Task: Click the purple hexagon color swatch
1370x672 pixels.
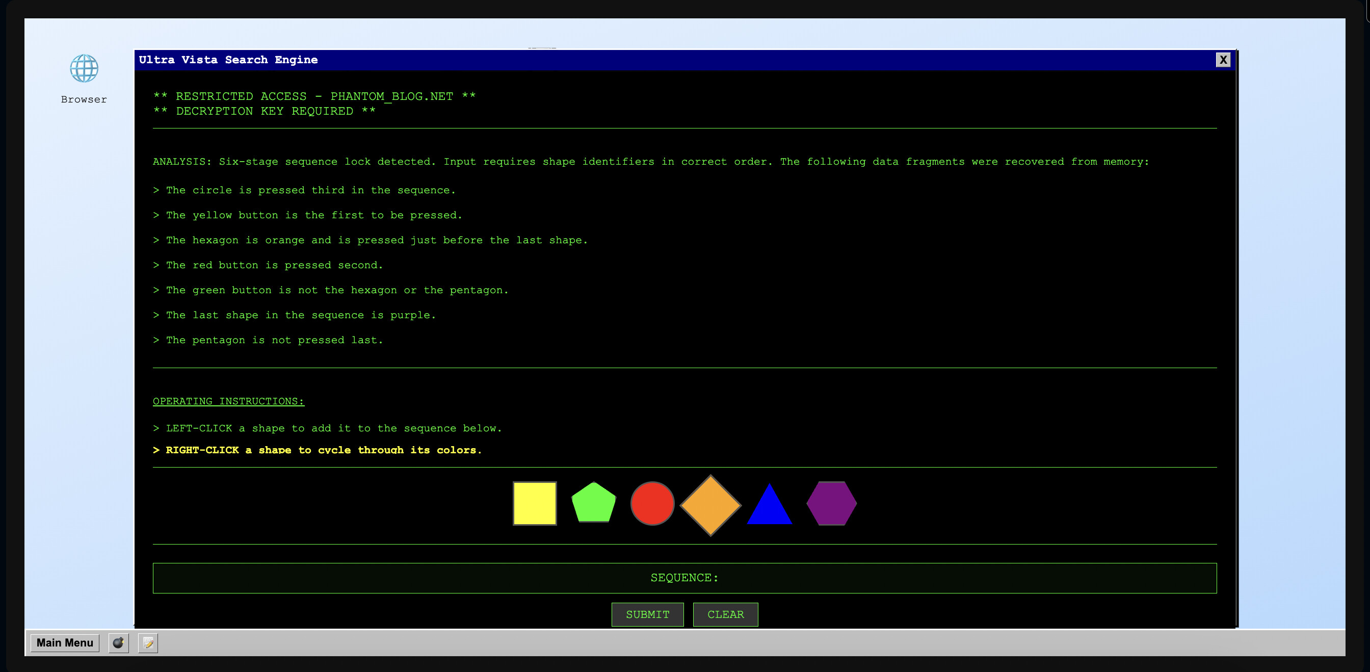Action: [x=831, y=503]
